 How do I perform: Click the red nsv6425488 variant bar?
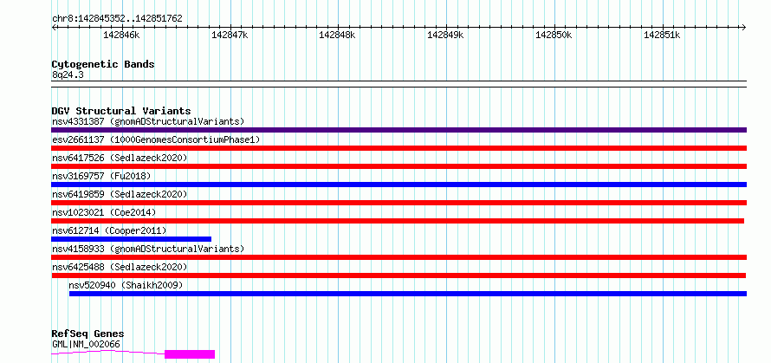tap(398, 275)
